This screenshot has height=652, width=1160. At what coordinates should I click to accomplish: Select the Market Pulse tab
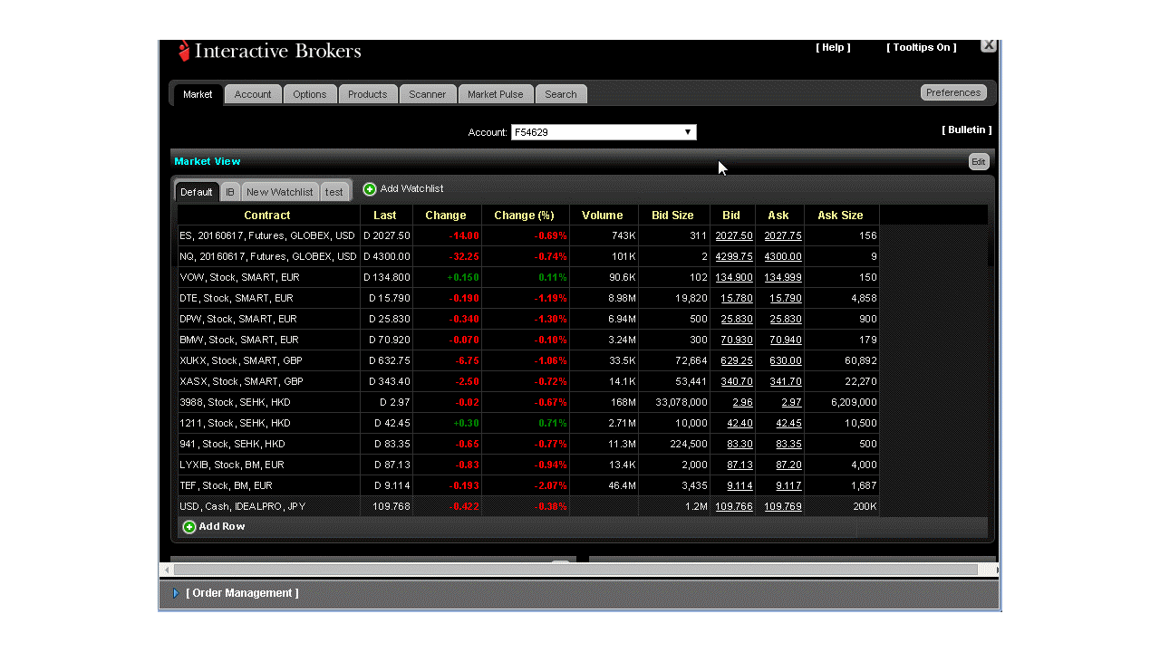tap(496, 94)
